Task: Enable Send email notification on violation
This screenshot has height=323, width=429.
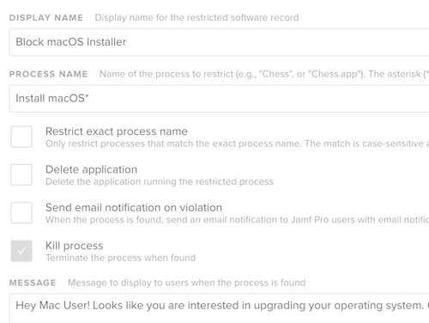Action: tap(21, 213)
